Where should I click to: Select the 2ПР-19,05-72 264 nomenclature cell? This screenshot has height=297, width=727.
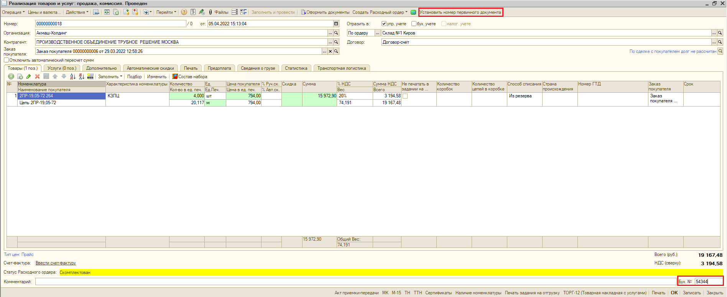point(61,96)
